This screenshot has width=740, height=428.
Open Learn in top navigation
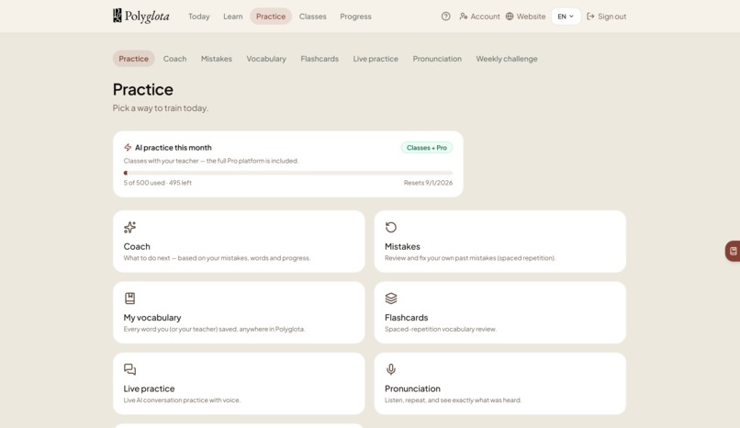coord(232,16)
